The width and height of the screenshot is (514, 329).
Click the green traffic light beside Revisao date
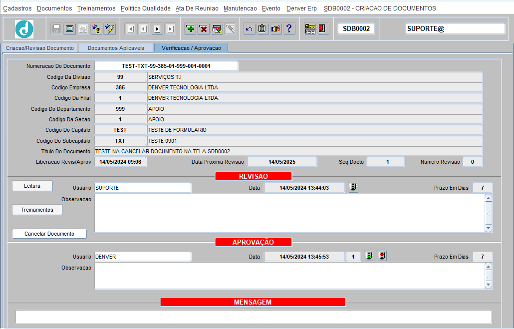click(353, 187)
